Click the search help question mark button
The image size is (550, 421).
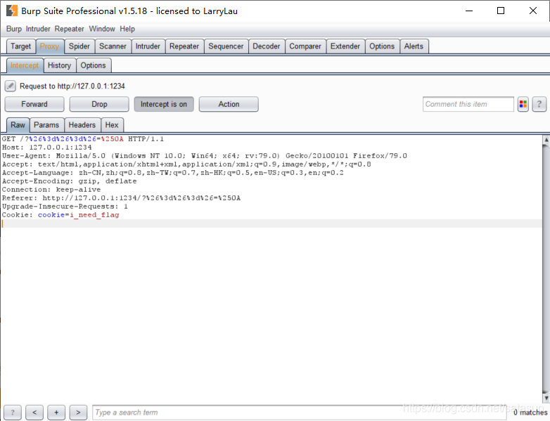[x=13, y=413]
